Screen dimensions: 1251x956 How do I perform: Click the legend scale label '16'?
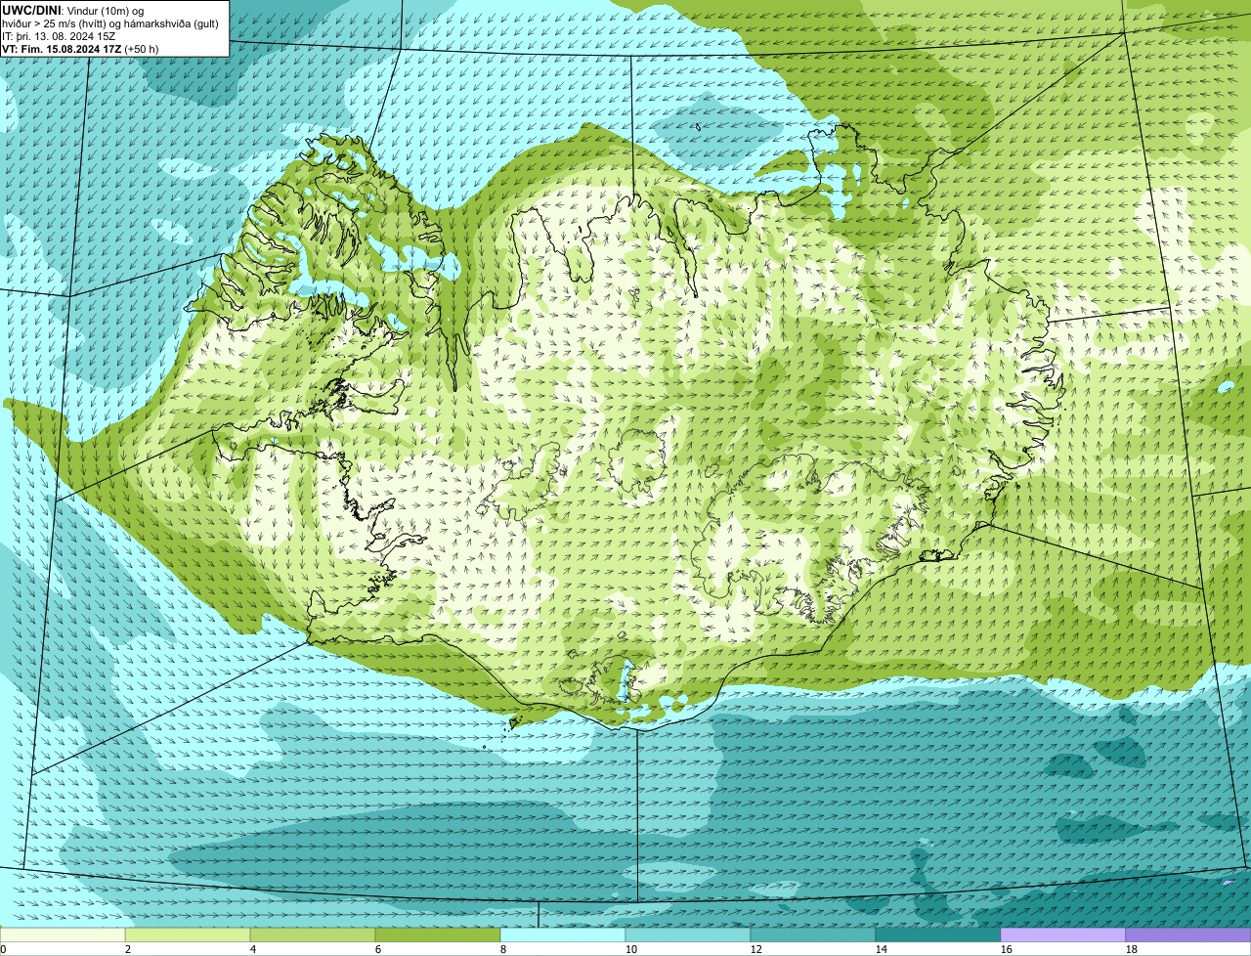pos(1007,949)
